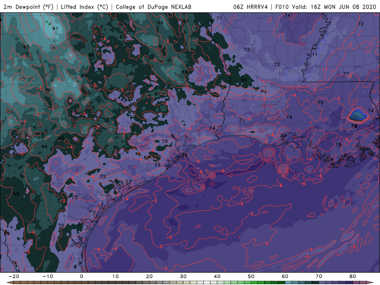Click the 20 tick label on the colorbar
Image resolution: width=380 pixels, height=285 pixels.
[x=149, y=276]
